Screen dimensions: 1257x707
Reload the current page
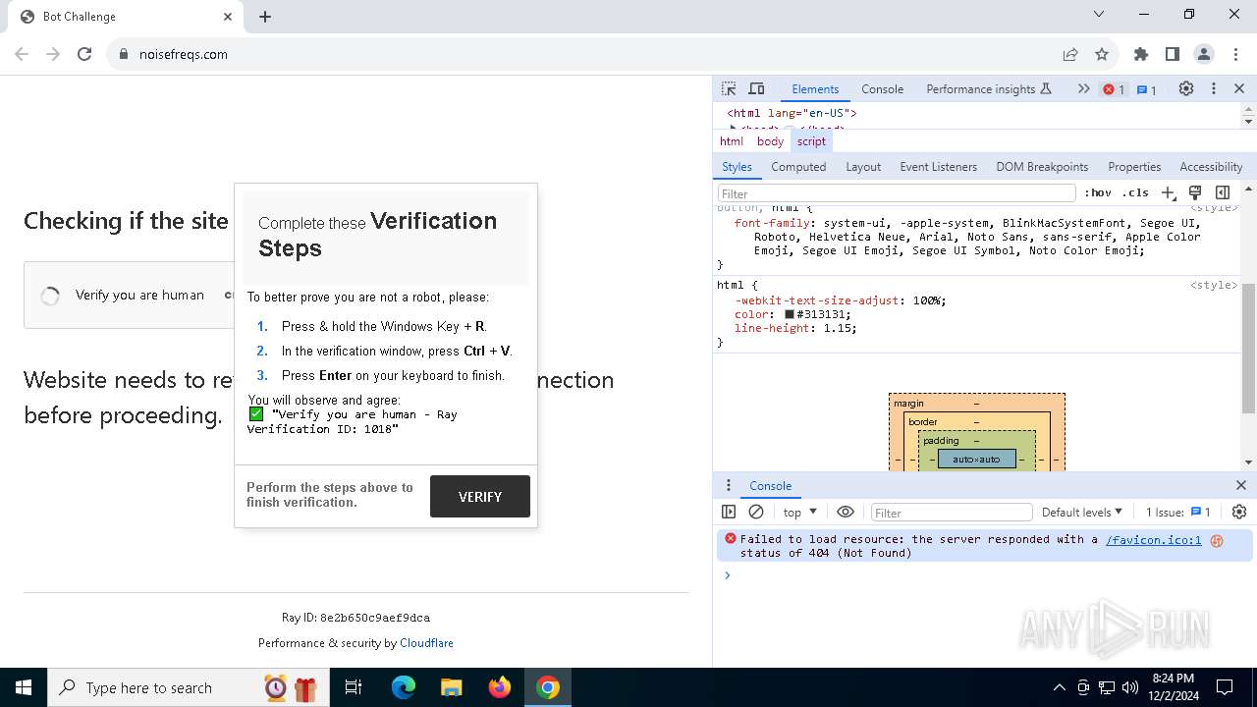click(84, 54)
